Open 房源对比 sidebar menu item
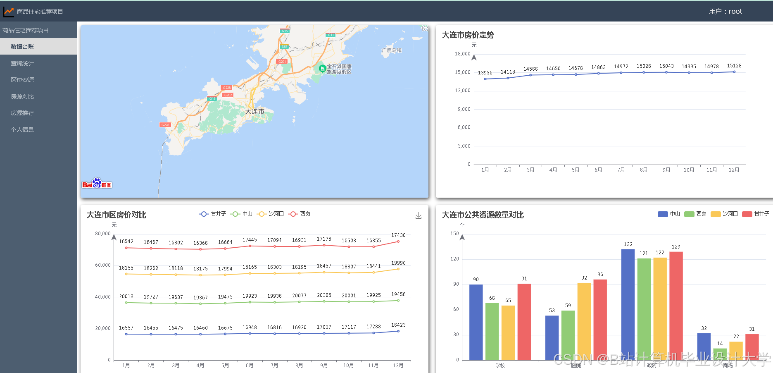 38,96
